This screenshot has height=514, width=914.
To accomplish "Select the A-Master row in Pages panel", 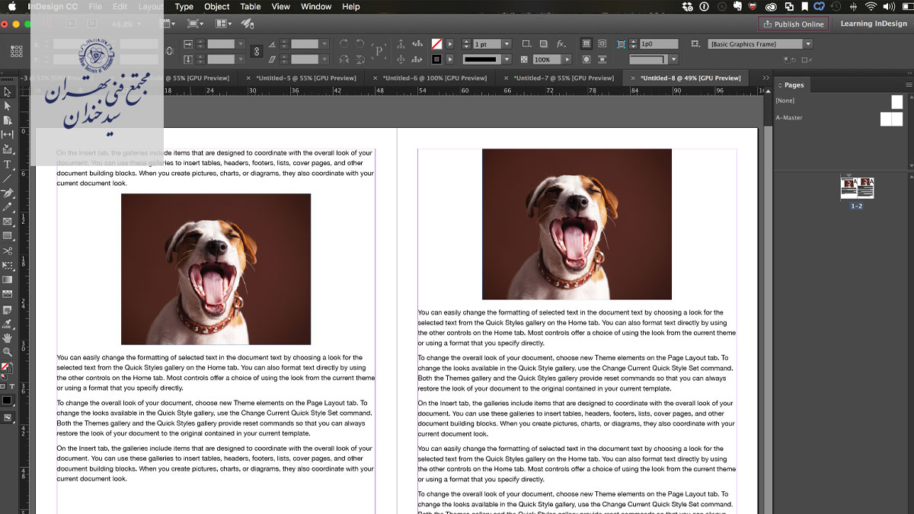I will (840, 118).
